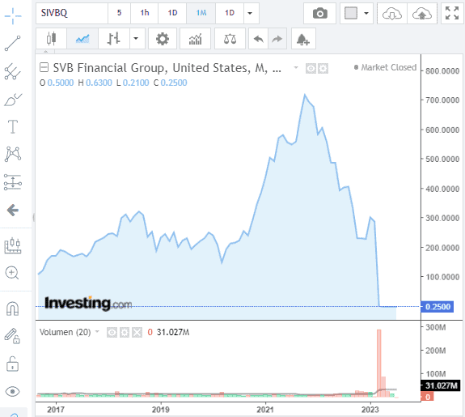This screenshot has height=417, width=465.
Task: Open the interval dropdown arrow
Action: pos(252,13)
